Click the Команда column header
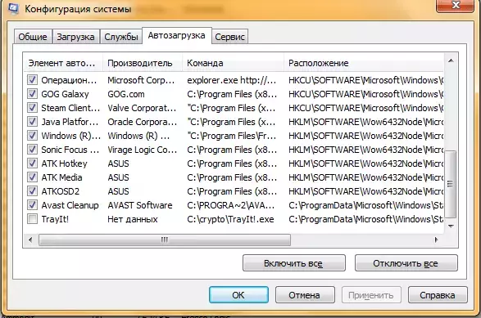The height and width of the screenshot is (318, 481). pyautogui.click(x=234, y=63)
